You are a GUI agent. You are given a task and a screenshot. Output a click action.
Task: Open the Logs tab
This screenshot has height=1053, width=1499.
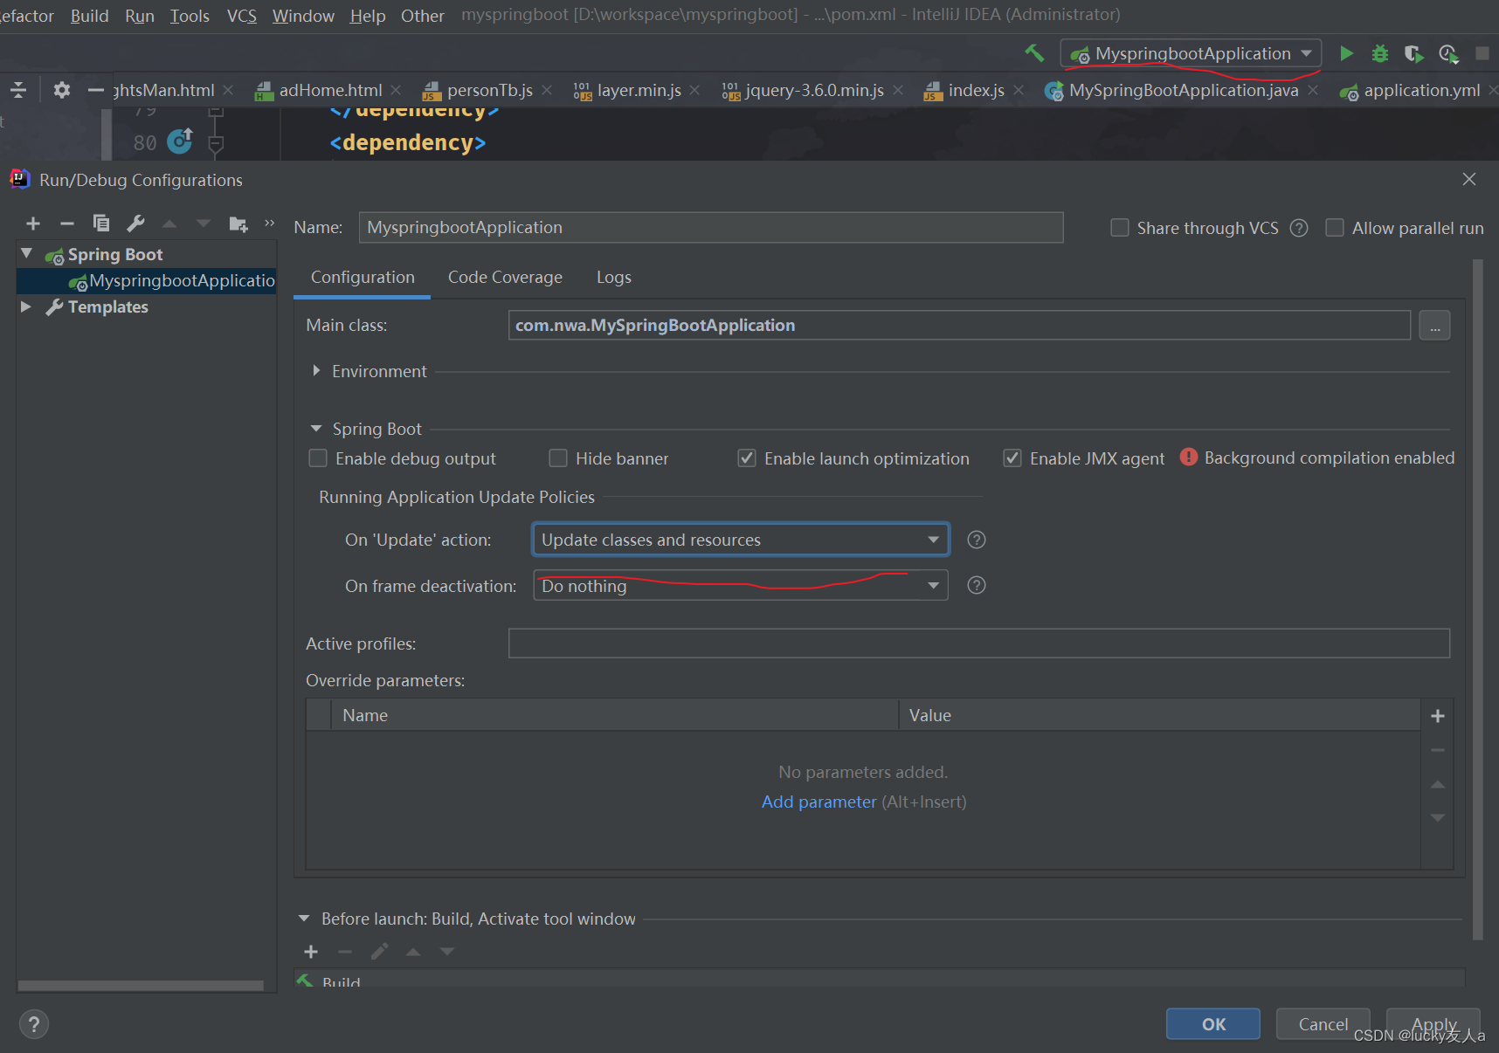[x=613, y=278]
